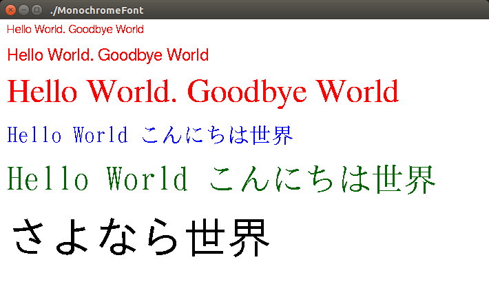
Task: Click the black "さよなら世界" text
Action: 141,237
